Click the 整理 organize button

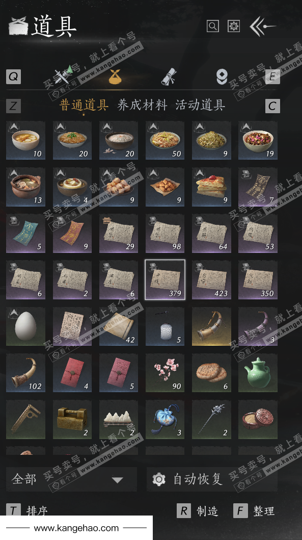click(254, 511)
